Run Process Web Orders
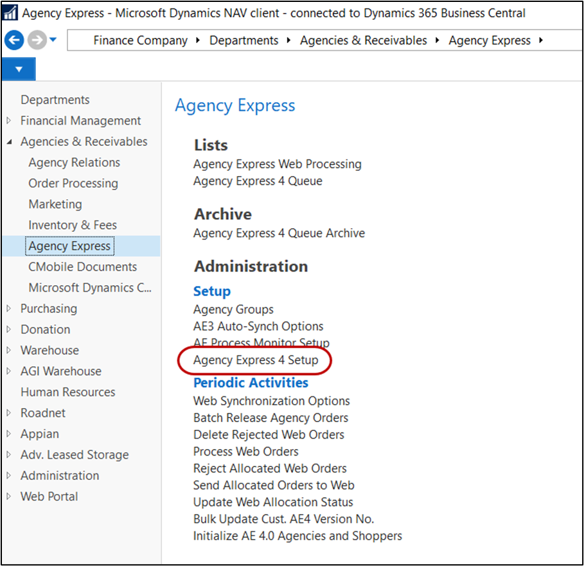 click(246, 451)
